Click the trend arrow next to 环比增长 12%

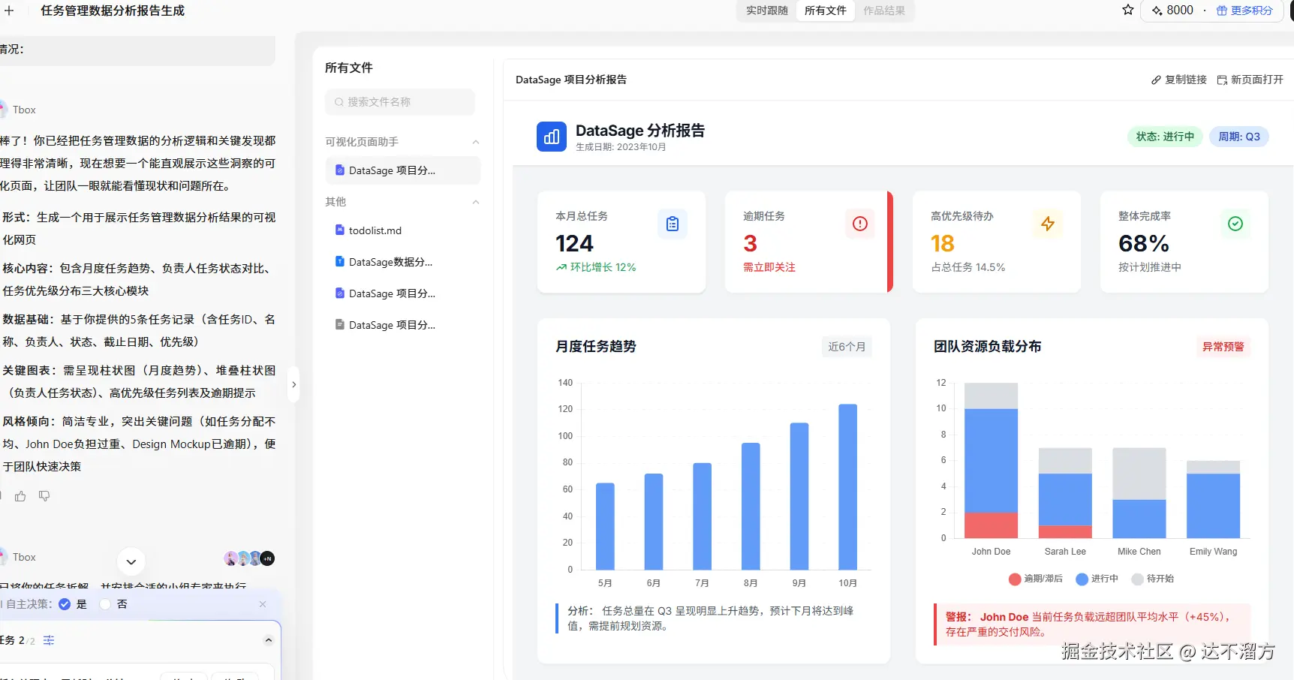click(x=561, y=267)
